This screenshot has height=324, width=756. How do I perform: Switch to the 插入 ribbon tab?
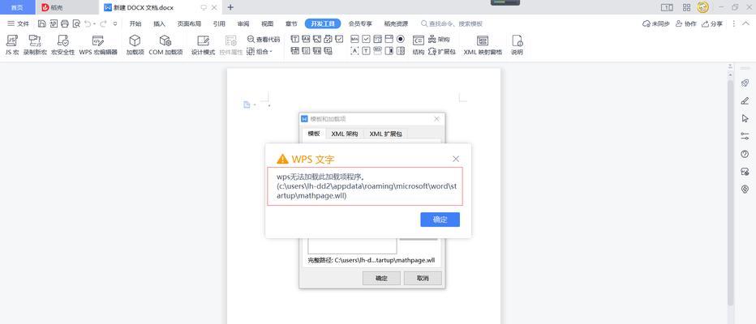click(x=159, y=23)
